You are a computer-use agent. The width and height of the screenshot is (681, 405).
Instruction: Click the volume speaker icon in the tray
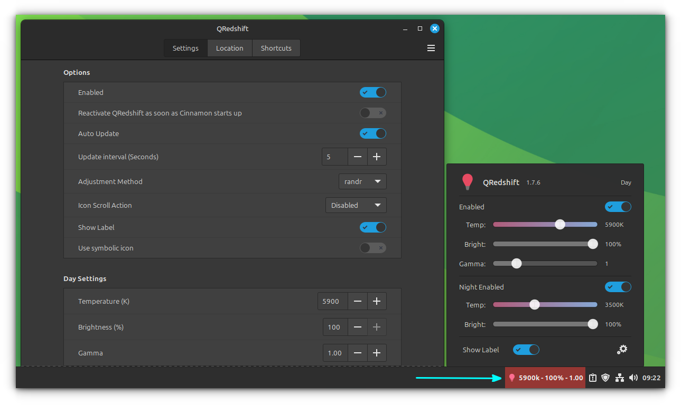(x=633, y=378)
